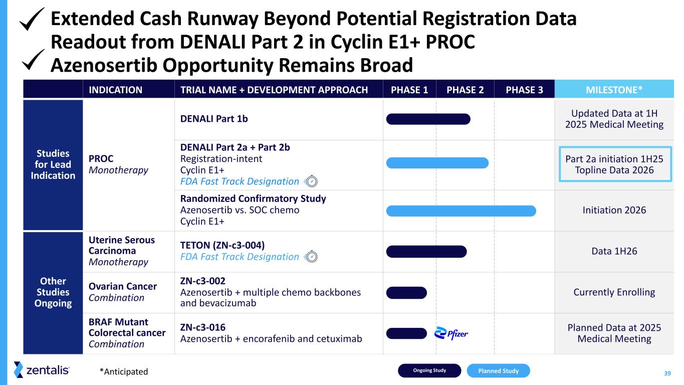Select the PHASE 1 column header
Viewport: 684px width, 385px height.
(409, 90)
